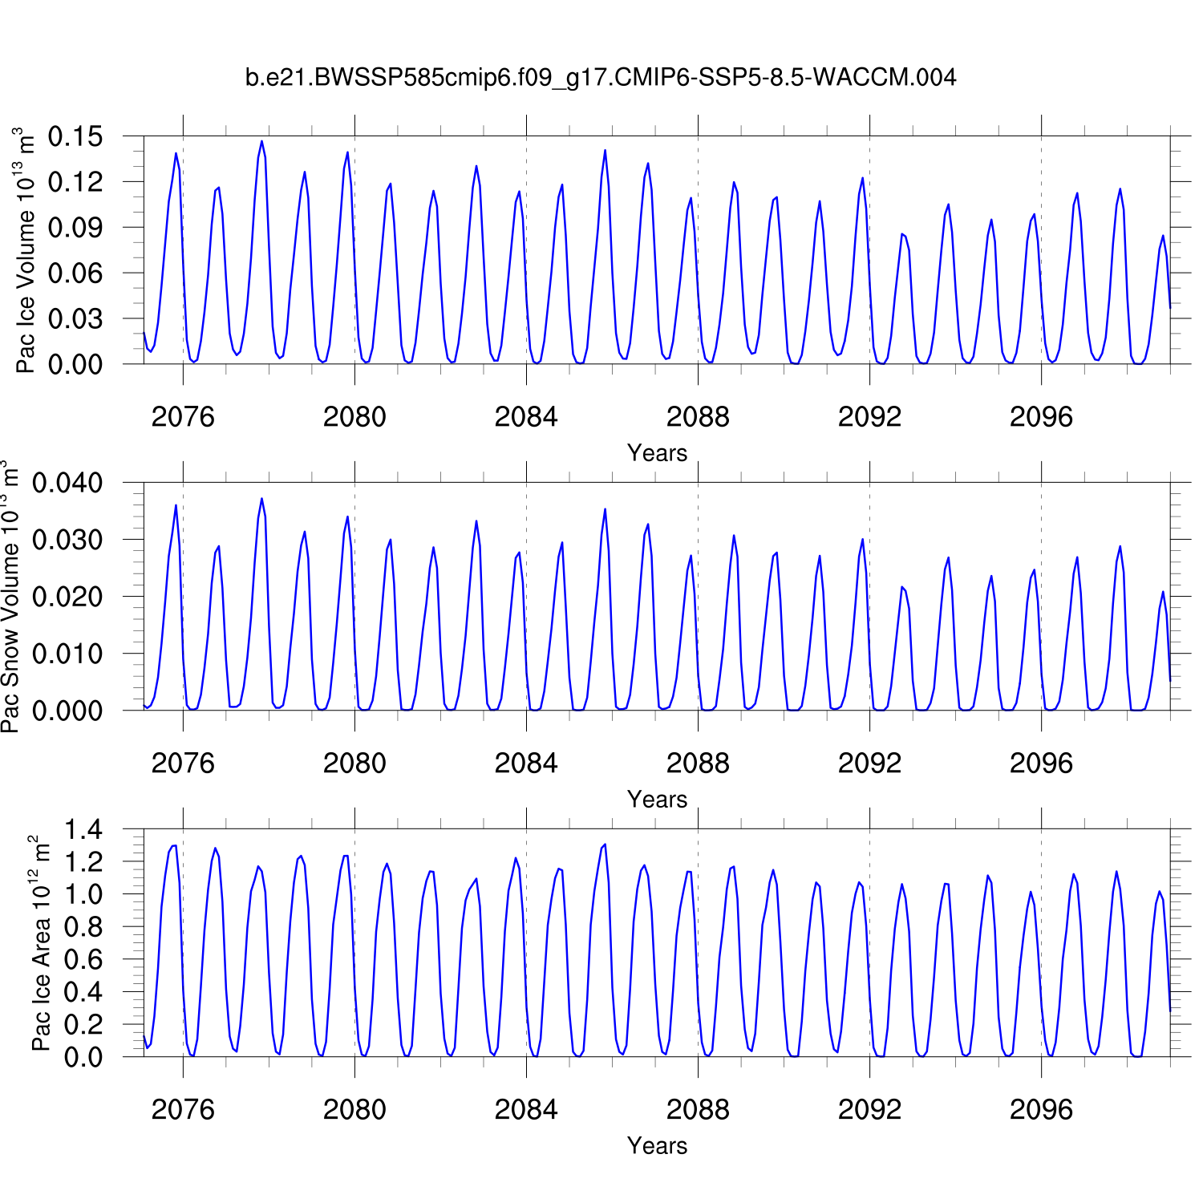
Task: Select the 2088 tick label in the bottom panel
Action: 698,1110
